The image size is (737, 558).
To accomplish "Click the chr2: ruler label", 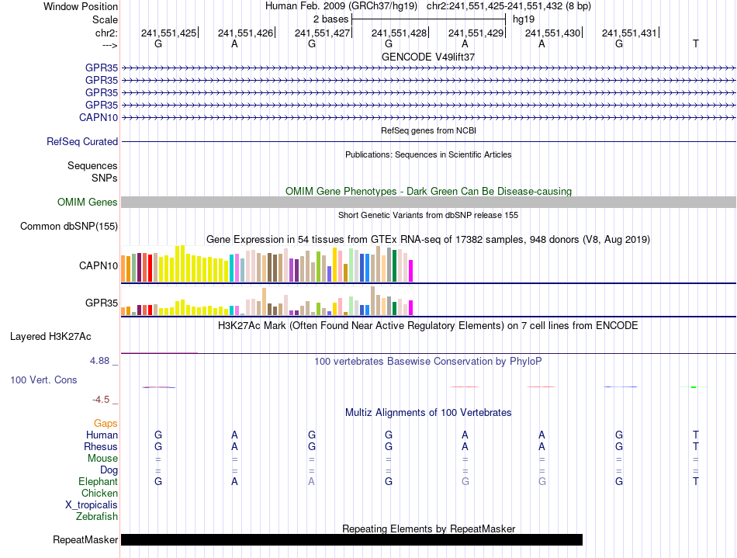I will tap(106, 33).
